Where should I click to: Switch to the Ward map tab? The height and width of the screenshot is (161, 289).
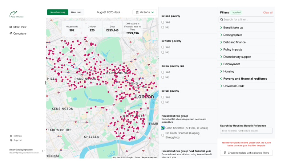point(76,12)
